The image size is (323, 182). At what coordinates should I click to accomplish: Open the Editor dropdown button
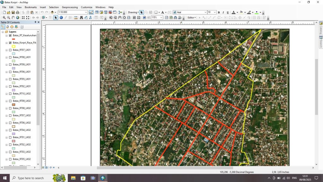192,18
